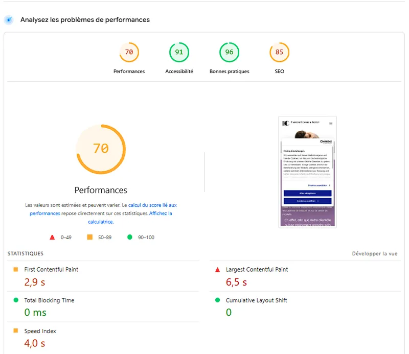The height and width of the screenshot is (354, 409).
Task: Click the Accessibilité score circle showing 91
Action: [x=178, y=52]
